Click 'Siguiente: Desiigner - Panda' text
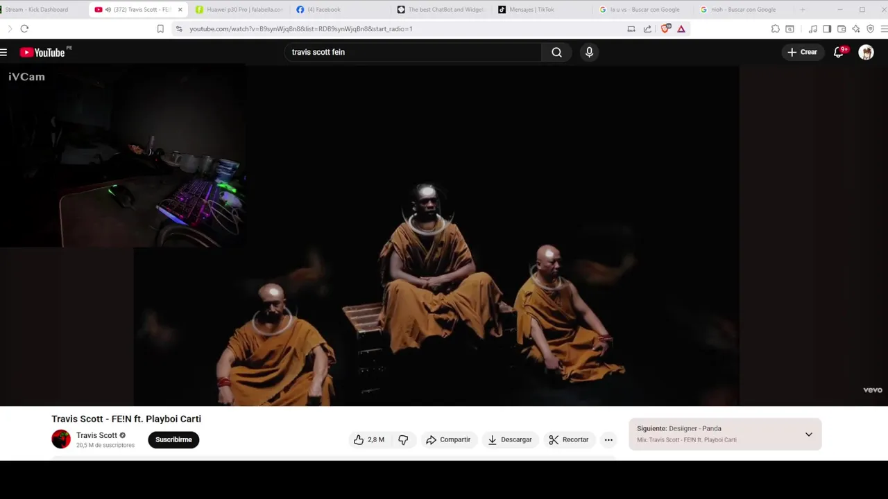The image size is (888, 499). (x=679, y=428)
